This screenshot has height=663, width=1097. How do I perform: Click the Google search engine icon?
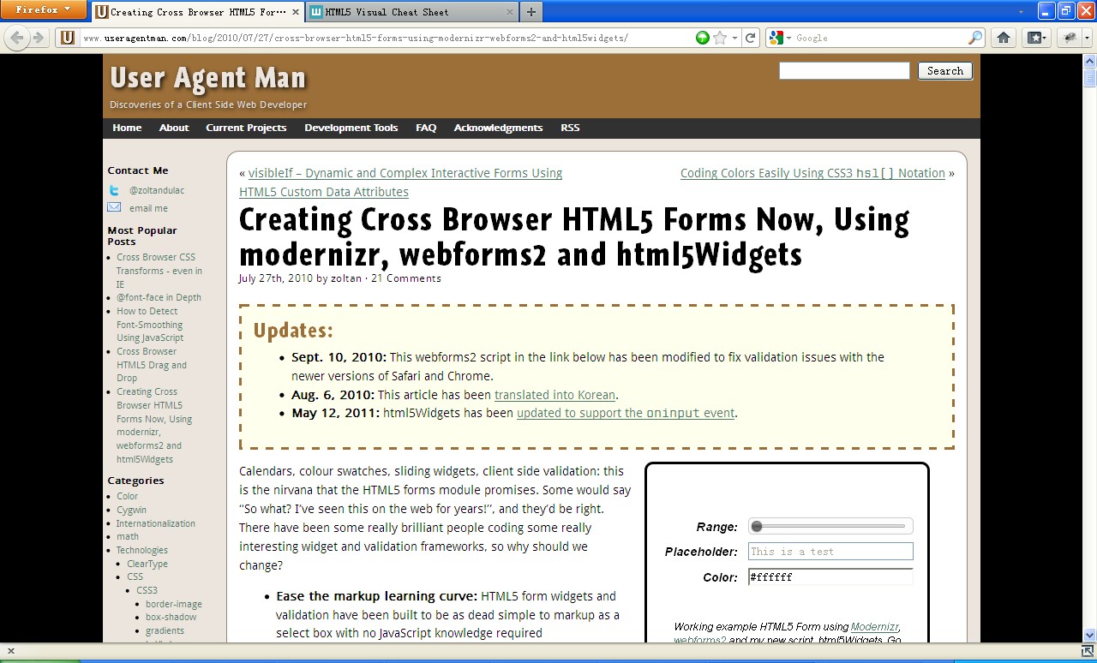[776, 38]
